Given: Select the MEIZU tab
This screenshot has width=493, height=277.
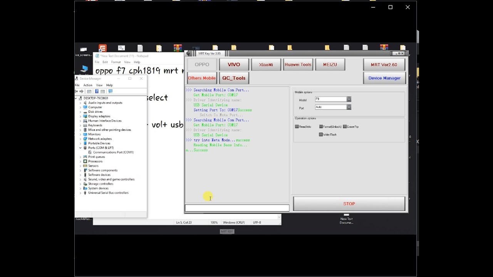Looking at the screenshot, I should [330, 65].
